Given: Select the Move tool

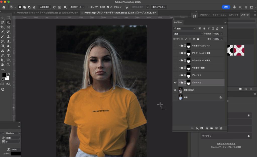Looking at the screenshot, I should pos(2,18).
